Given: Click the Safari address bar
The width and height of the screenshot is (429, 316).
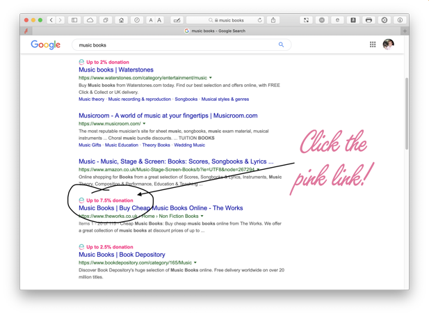Looking at the screenshot, I should 225,20.
